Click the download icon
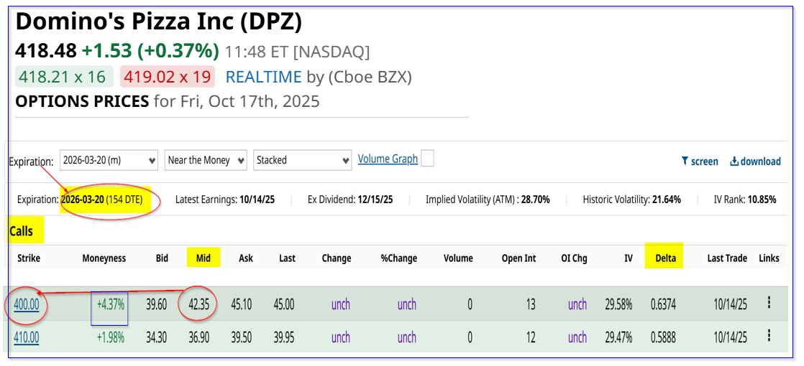 coord(734,161)
